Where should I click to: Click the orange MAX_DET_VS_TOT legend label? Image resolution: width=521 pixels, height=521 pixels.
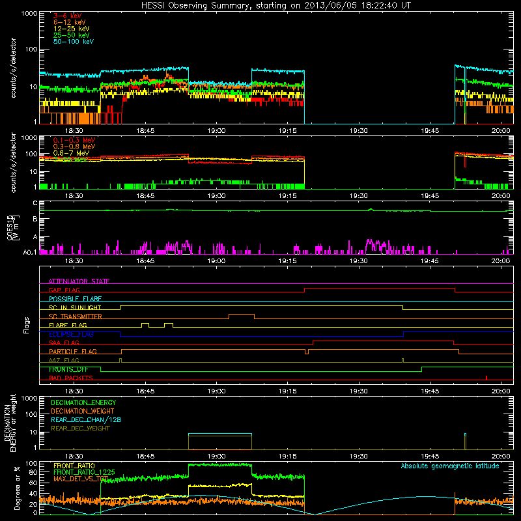[81, 479]
